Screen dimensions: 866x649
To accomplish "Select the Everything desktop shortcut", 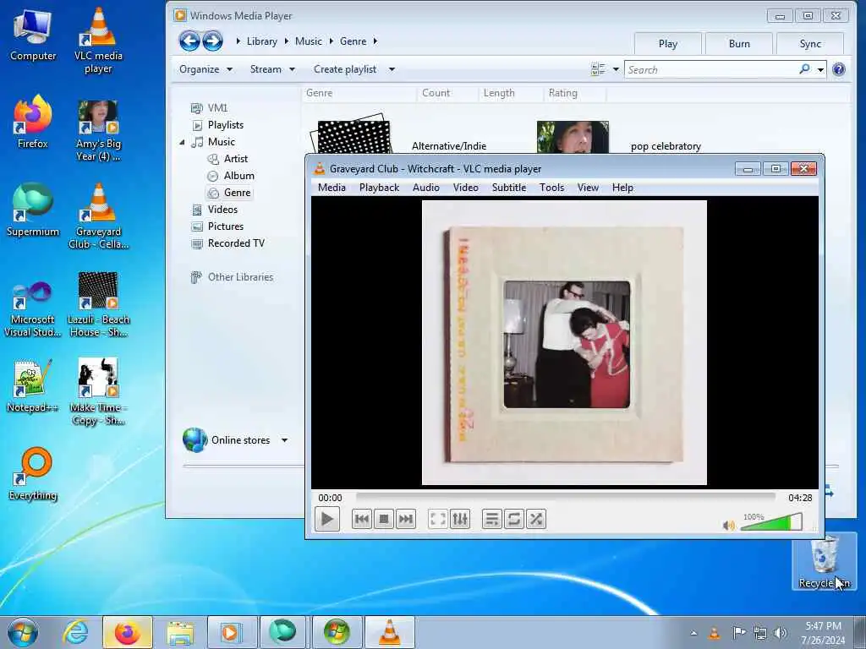I will coord(33,473).
